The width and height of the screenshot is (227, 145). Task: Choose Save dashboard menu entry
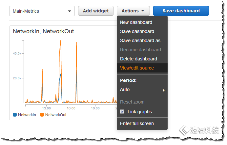click(x=137, y=31)
